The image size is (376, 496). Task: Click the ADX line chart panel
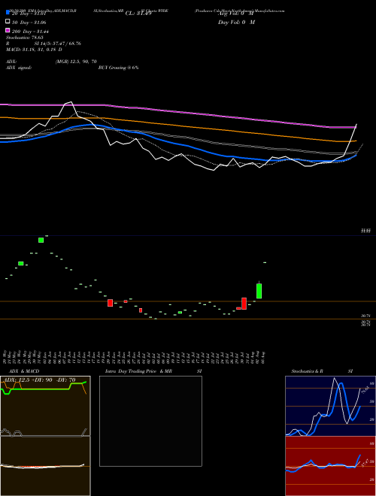tap(45, 406)
